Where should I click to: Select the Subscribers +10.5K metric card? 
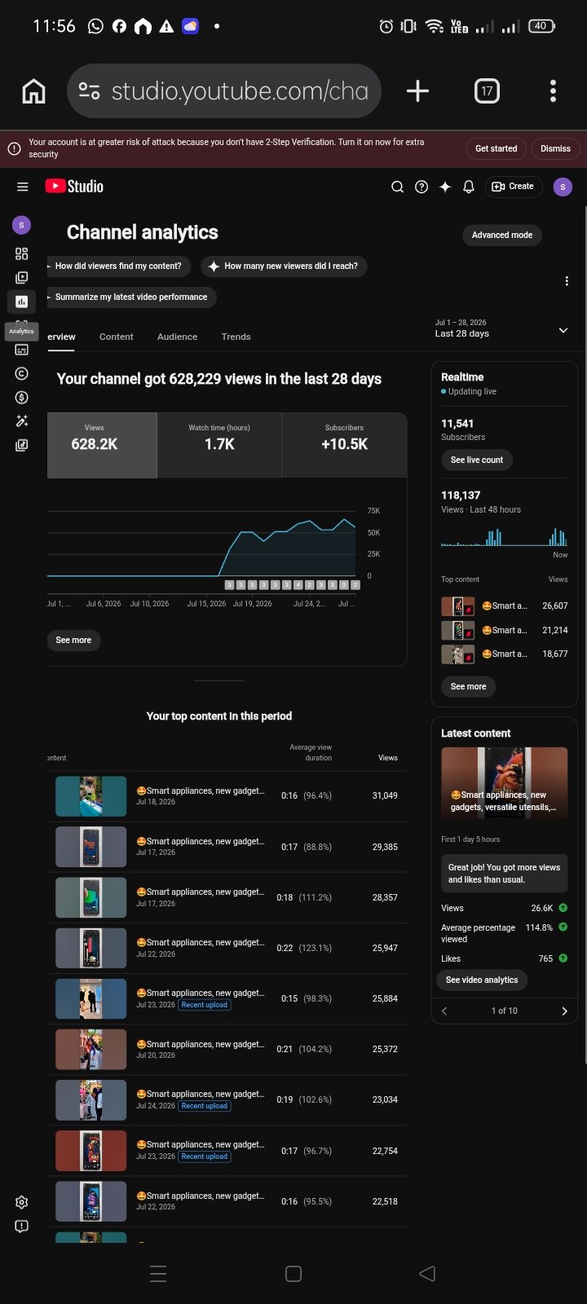(344, 445)
